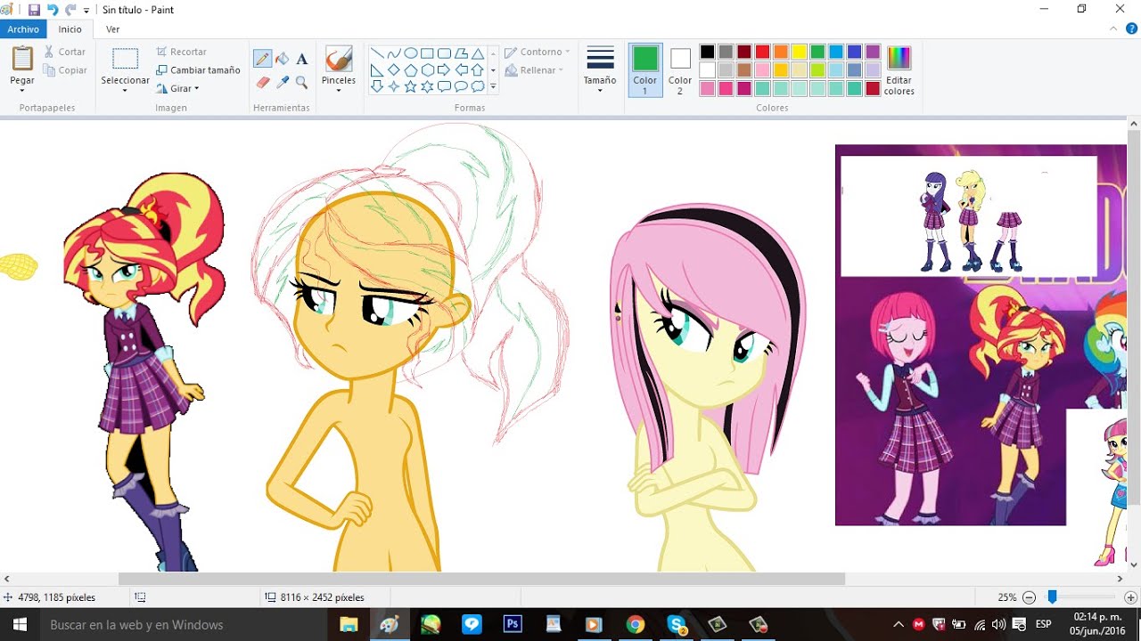Switch to the Inicio tab
Viewport: 1141px width, 641px height.
coord(70,29)
